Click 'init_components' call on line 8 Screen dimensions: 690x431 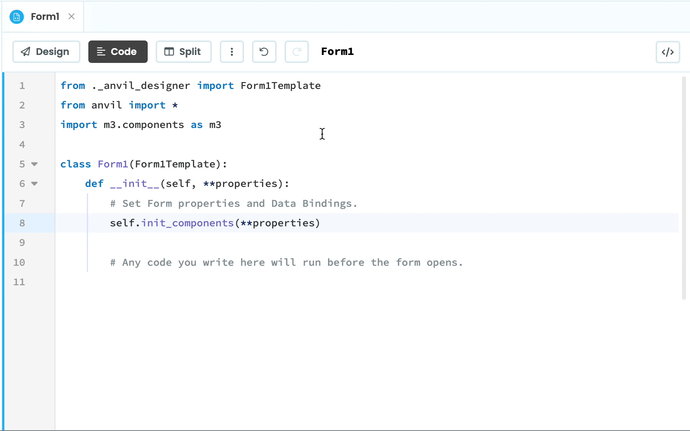[x=188, y=223]
